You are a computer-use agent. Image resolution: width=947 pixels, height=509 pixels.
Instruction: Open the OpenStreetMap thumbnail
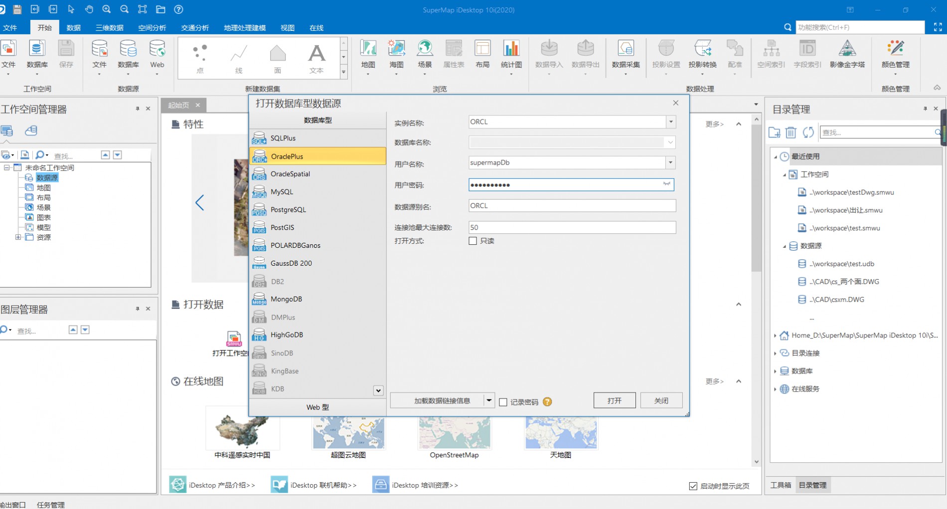pyautogui.click(x=454, y=433)
